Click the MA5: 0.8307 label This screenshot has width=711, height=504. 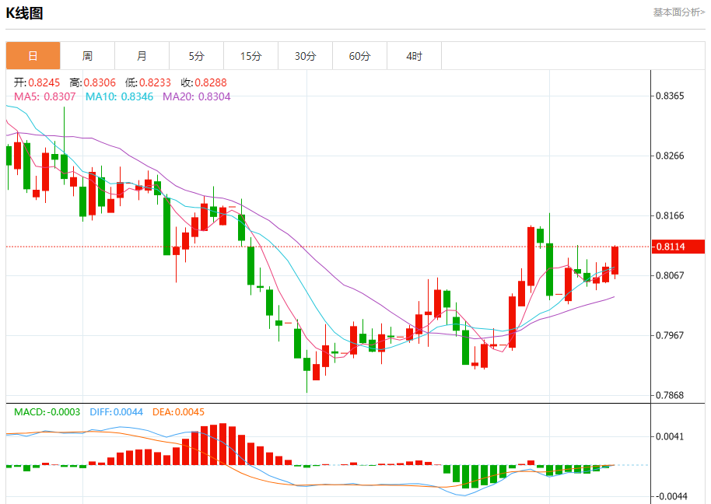[45, 96]
